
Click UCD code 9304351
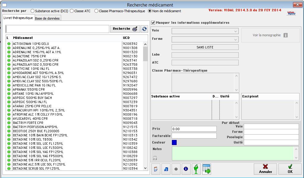pos(130,110)
